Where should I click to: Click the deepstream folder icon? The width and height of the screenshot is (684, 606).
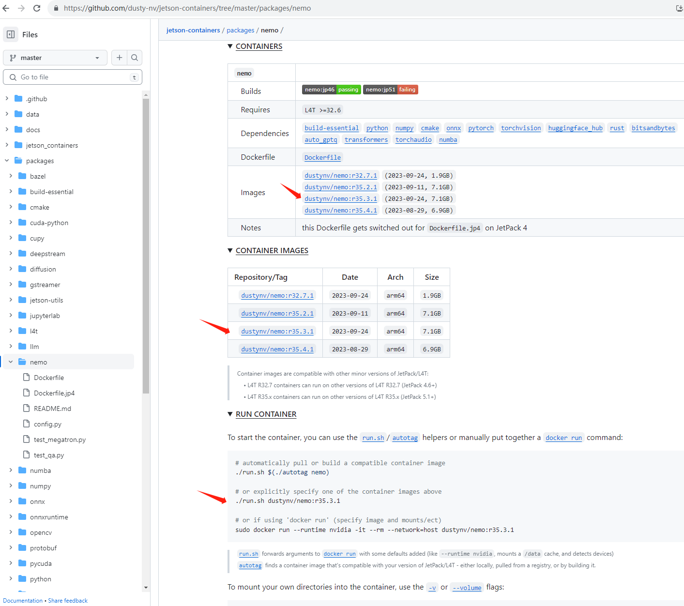(22, 253)
